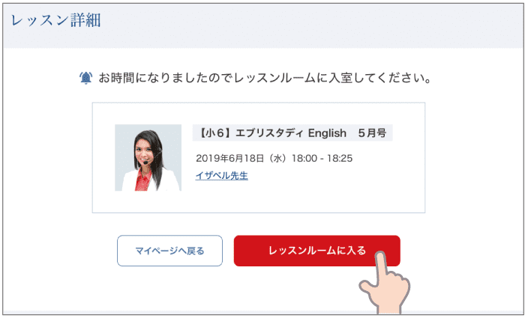Click the レッスン詳細 page heading
Screen dimensions: 525x318
(55, 20)
